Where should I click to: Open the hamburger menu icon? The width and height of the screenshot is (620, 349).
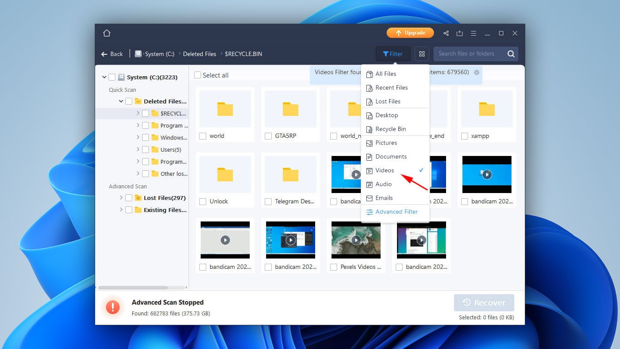click(473, 33)
